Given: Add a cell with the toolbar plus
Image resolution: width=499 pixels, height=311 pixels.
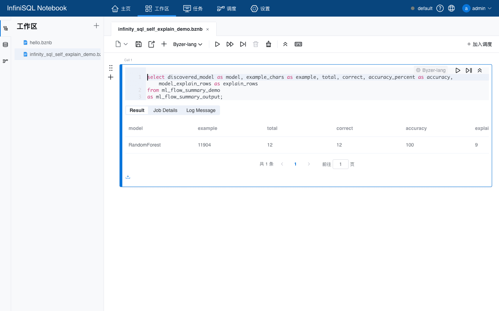Looking at the screenshot, I should click(x=164, y=44).
